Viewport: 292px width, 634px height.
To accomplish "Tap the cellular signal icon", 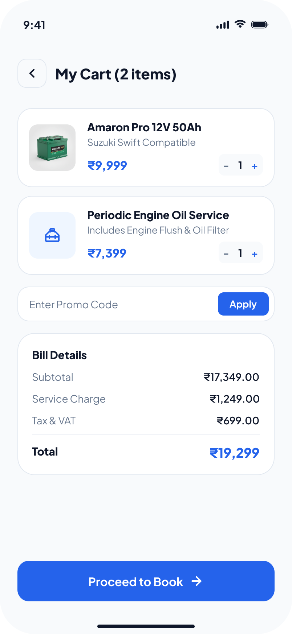I will (223, 25).
